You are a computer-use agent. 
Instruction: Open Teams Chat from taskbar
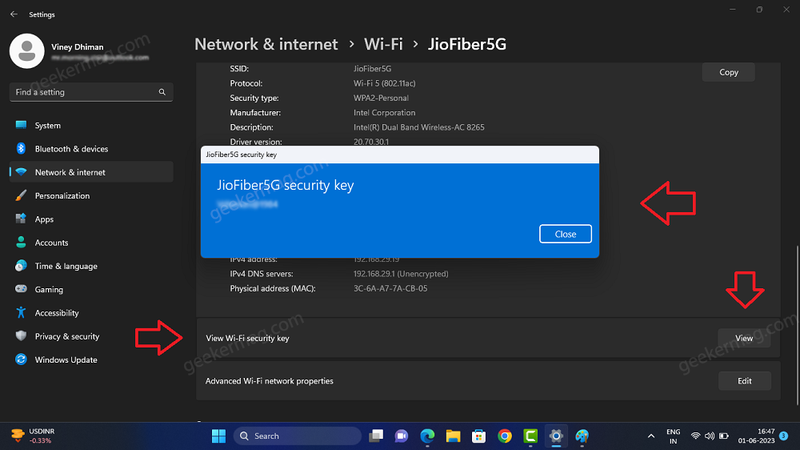pos(402,436)
